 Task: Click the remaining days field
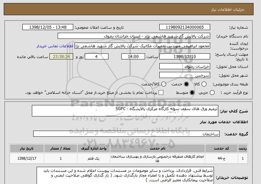click(x=97, y=56)
